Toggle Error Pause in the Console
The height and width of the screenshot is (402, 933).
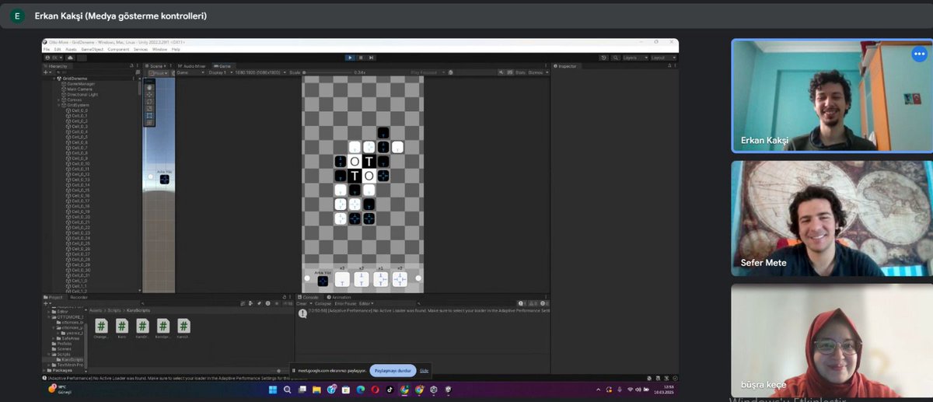[344, 303]
